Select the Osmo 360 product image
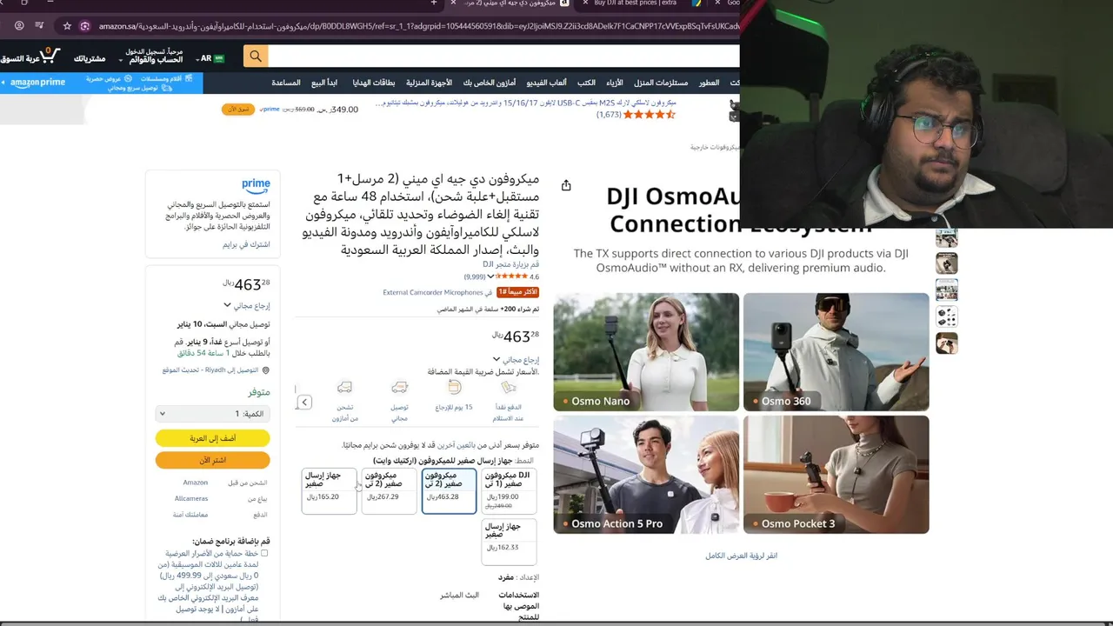The height and width of the screenshot is (626, 1113). pyautogui.click(x=836, y=351)
